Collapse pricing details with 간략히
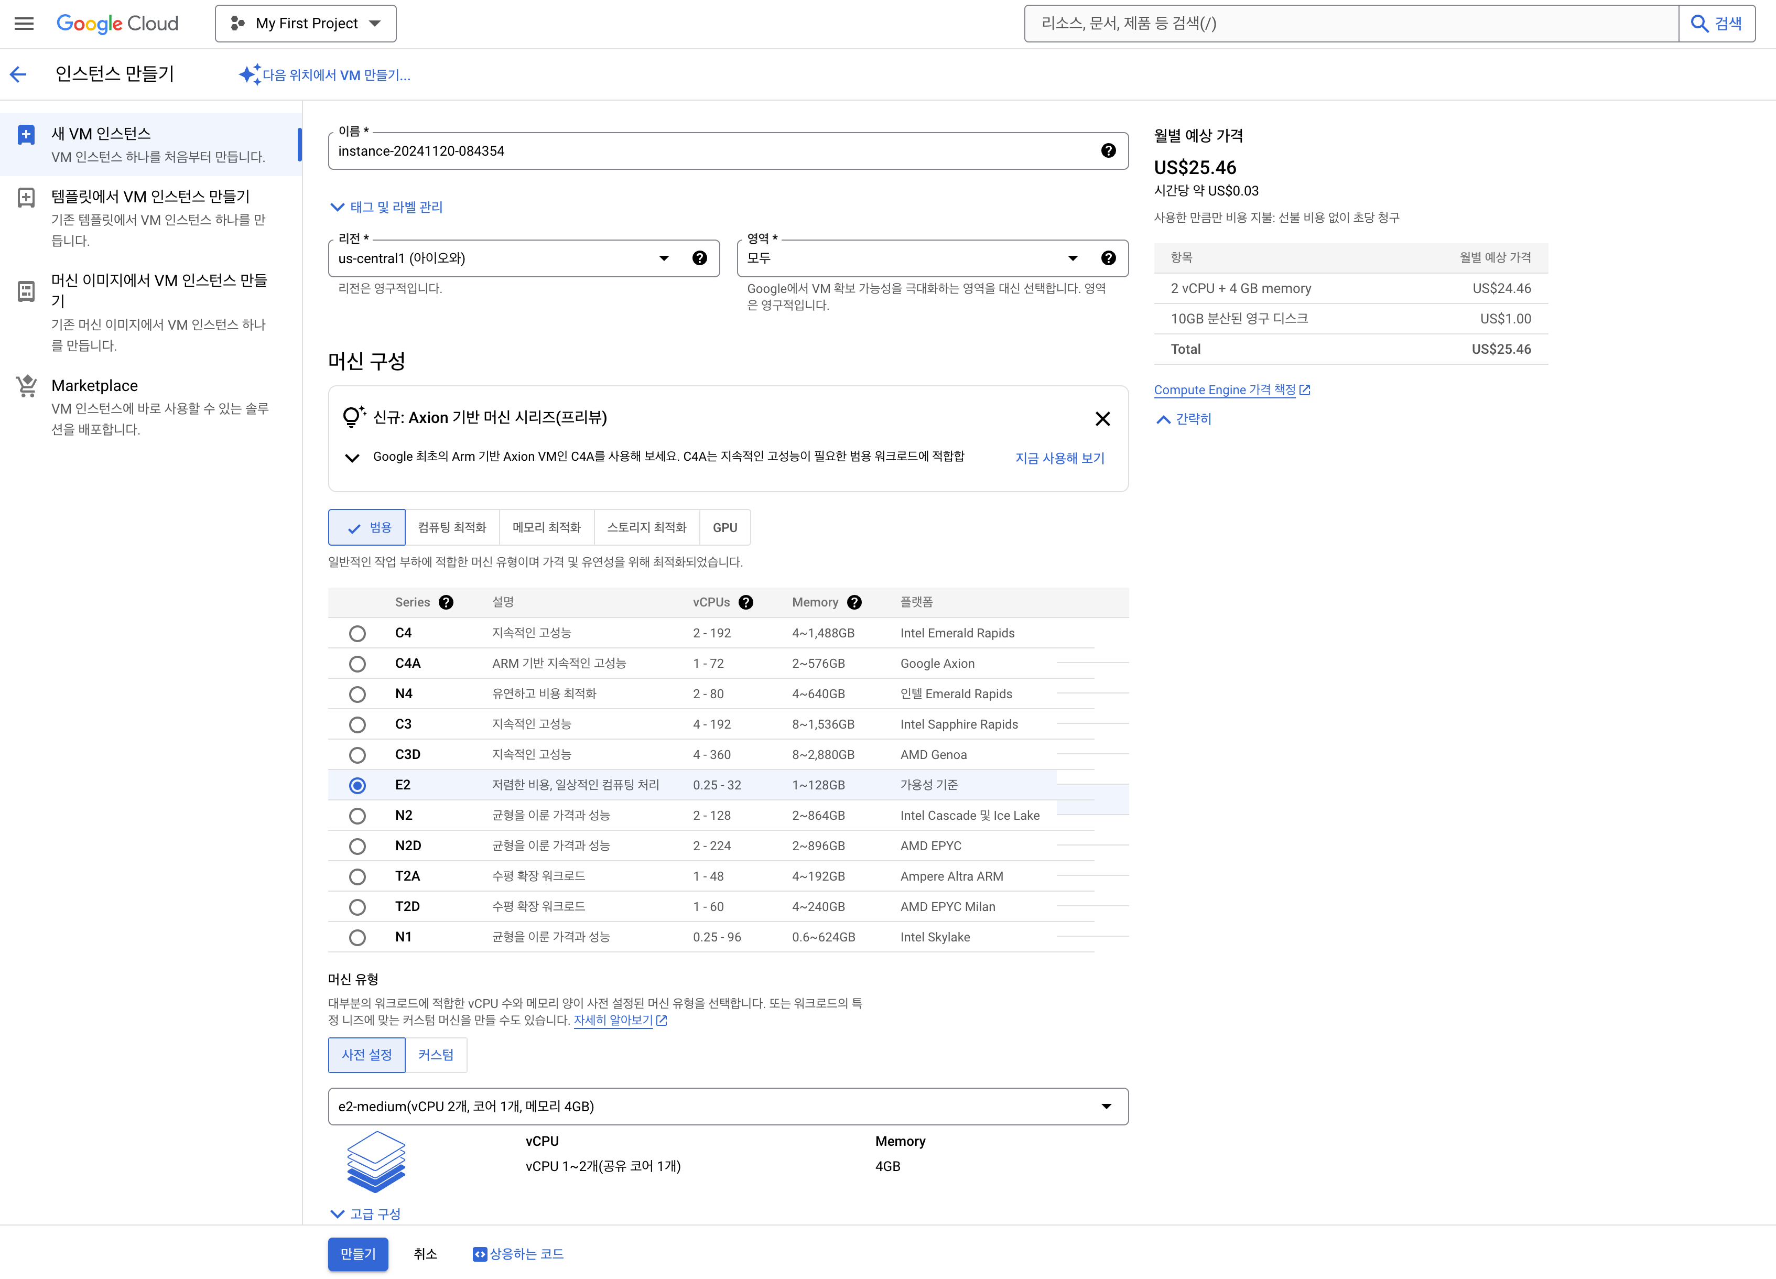1776x1279 pixels. click(1184, 419)
